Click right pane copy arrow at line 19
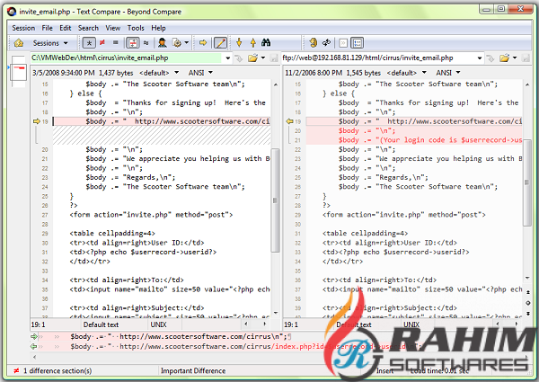 (x=289, y=121)
